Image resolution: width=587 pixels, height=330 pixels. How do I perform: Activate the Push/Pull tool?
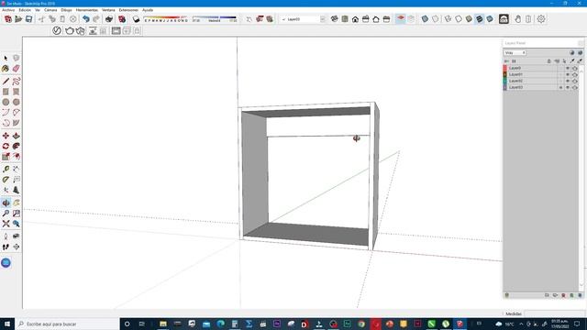tap(17, 136)
